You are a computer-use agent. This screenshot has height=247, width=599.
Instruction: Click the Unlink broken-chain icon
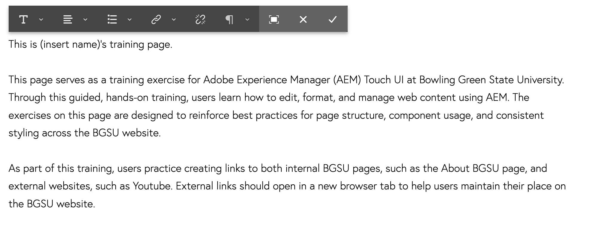[x=200, y=20]
